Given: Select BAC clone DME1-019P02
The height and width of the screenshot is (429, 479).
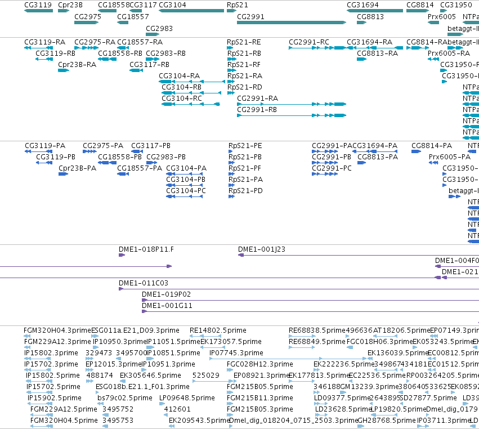Looking at the screenshot, I should [310, 300].
